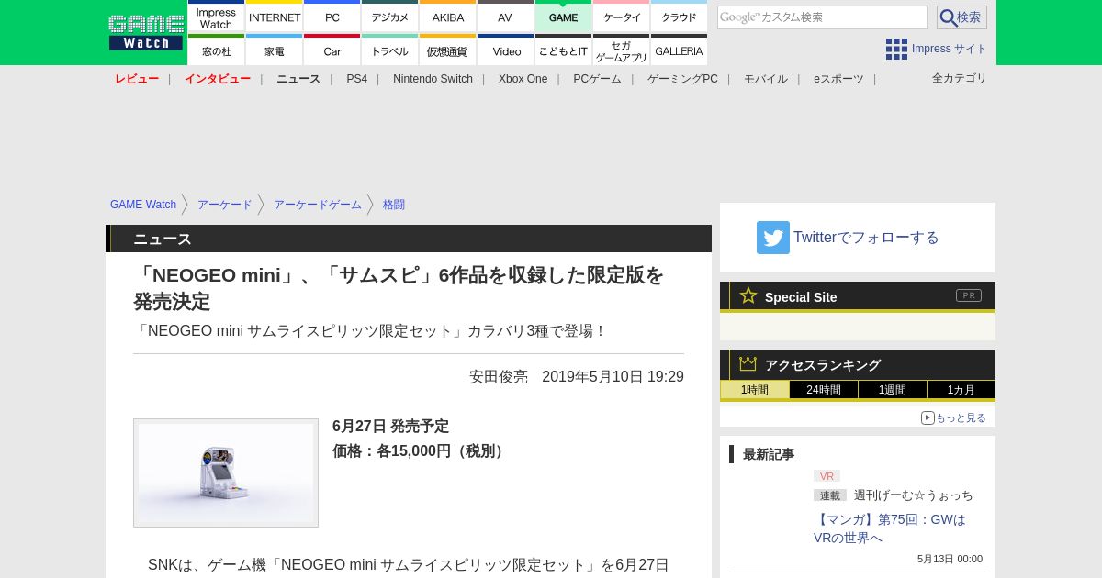This screenshot has height=578, width=1102.
Task: Open the デジカメ site tab
Action: click(x=390, y=17)
